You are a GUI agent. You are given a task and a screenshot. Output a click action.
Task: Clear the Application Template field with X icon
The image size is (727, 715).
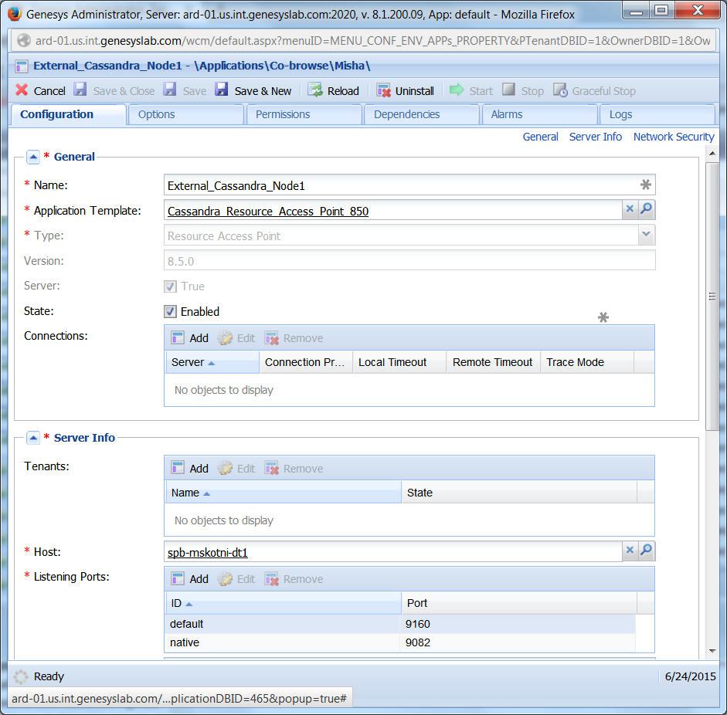pos(630,209)
